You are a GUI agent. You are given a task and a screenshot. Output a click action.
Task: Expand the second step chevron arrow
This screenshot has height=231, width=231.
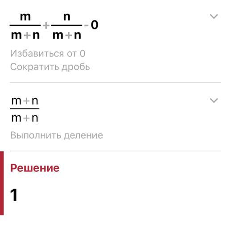[x=214, y=101]
